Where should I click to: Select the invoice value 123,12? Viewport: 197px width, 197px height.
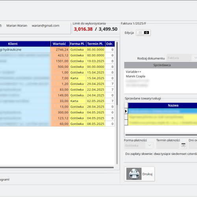(x=60, y=118)
